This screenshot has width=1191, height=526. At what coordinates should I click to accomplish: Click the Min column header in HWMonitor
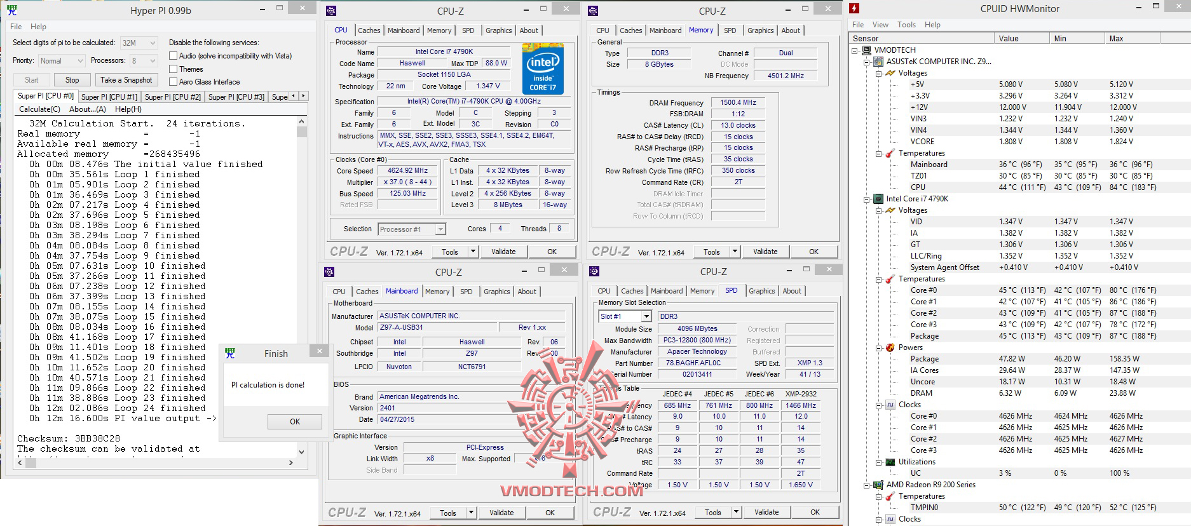tap(1077, 39)
